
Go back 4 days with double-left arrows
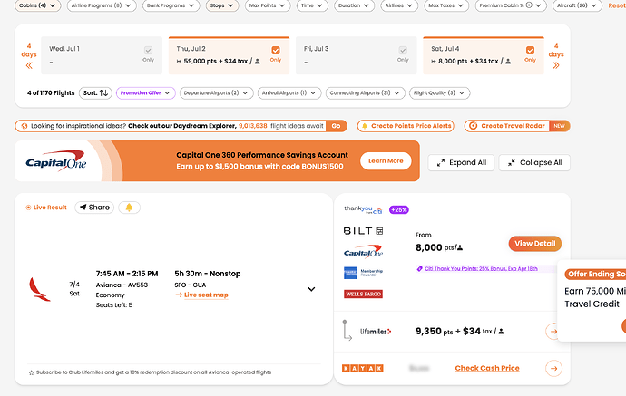pos(29,65)
